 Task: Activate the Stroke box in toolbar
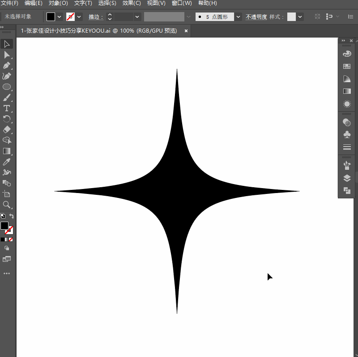click(10, 231)
